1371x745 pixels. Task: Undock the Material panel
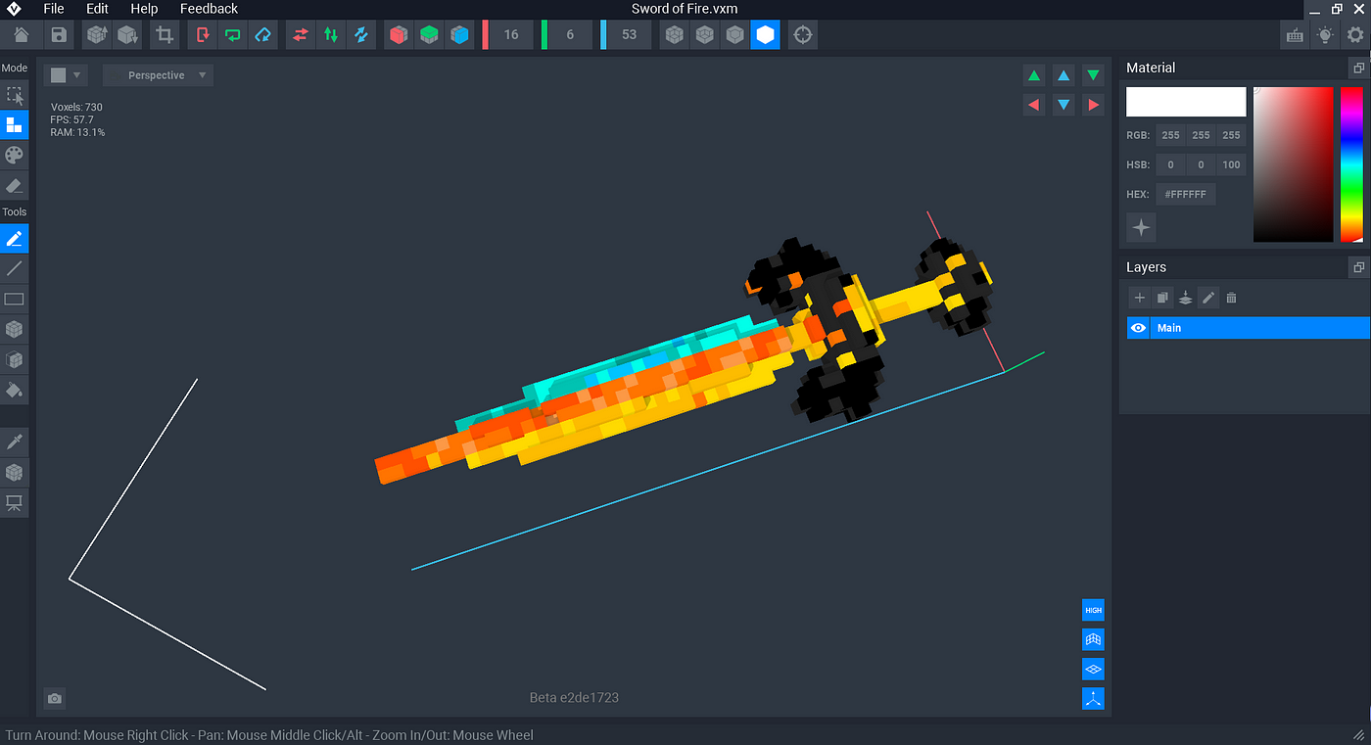[1358, 68]
